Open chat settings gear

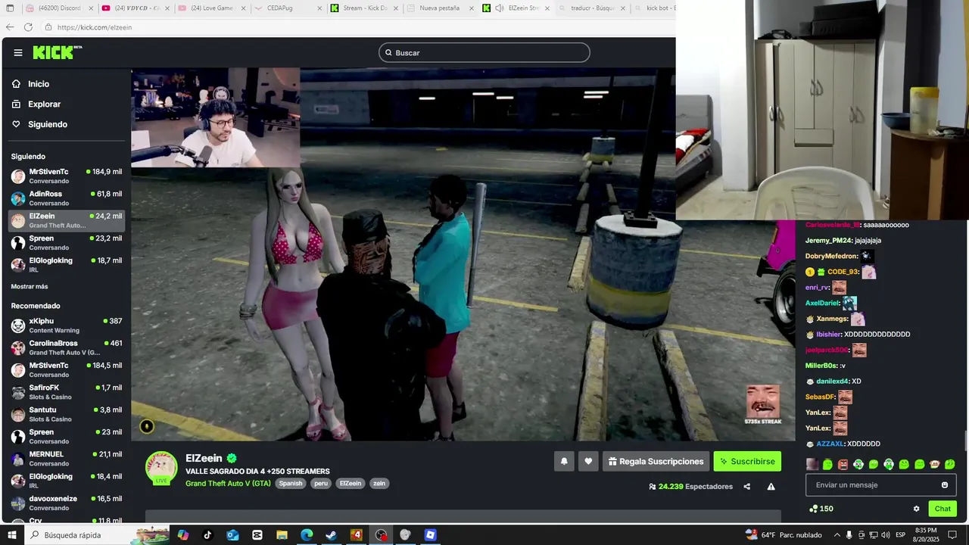click(x=916, y=509)
